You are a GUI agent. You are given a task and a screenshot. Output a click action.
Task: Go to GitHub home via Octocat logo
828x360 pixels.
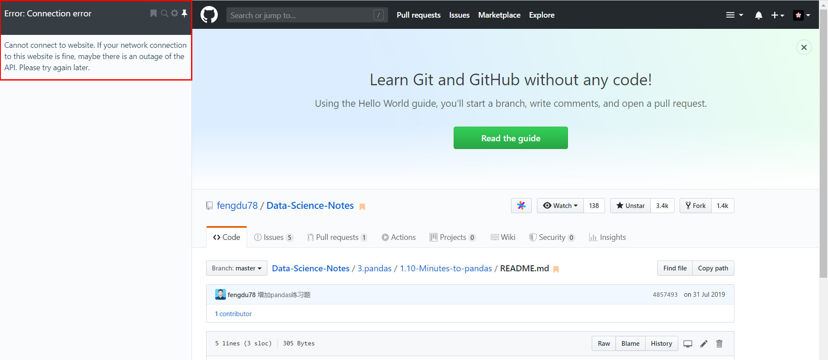coord(209,15)
